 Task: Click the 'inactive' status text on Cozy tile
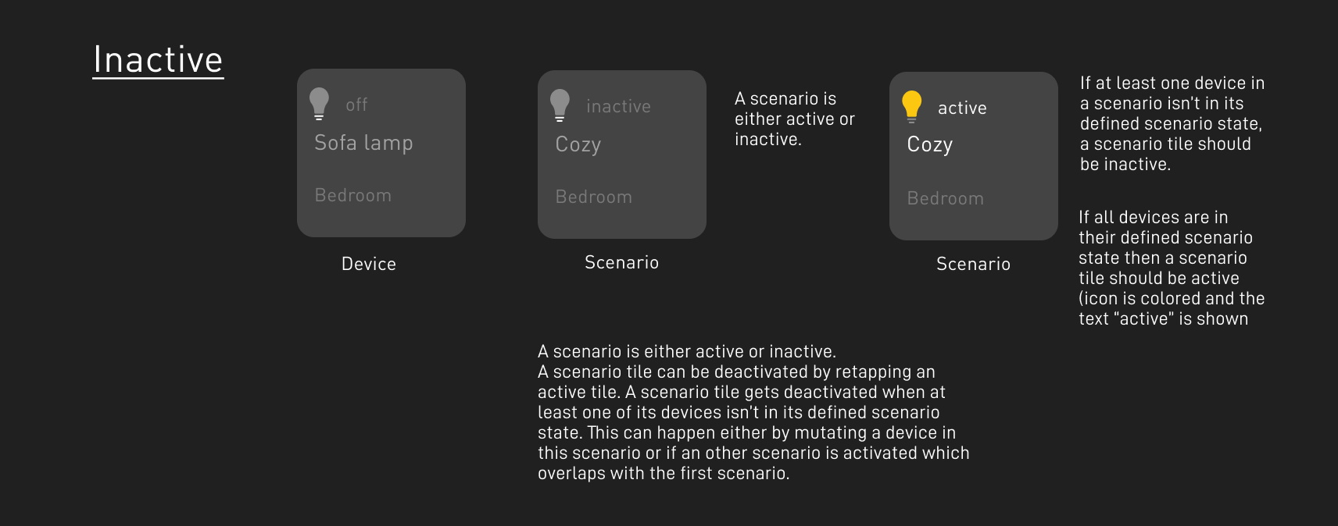[x=618, y=106]
